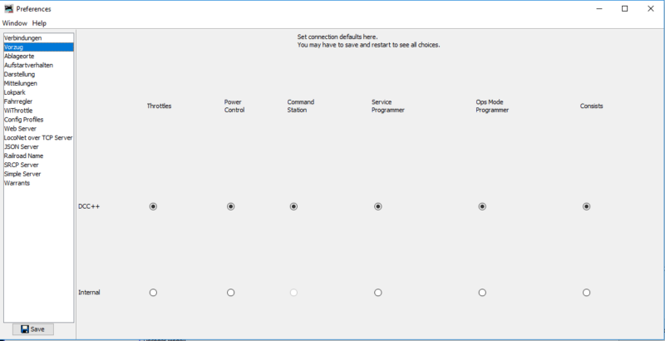
Task: Select DCC++ radio for Service Programmer
Action: [x=378, y=206]
